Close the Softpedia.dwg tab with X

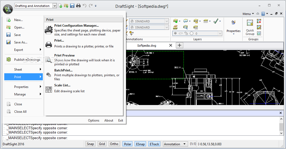pos(170,45)
